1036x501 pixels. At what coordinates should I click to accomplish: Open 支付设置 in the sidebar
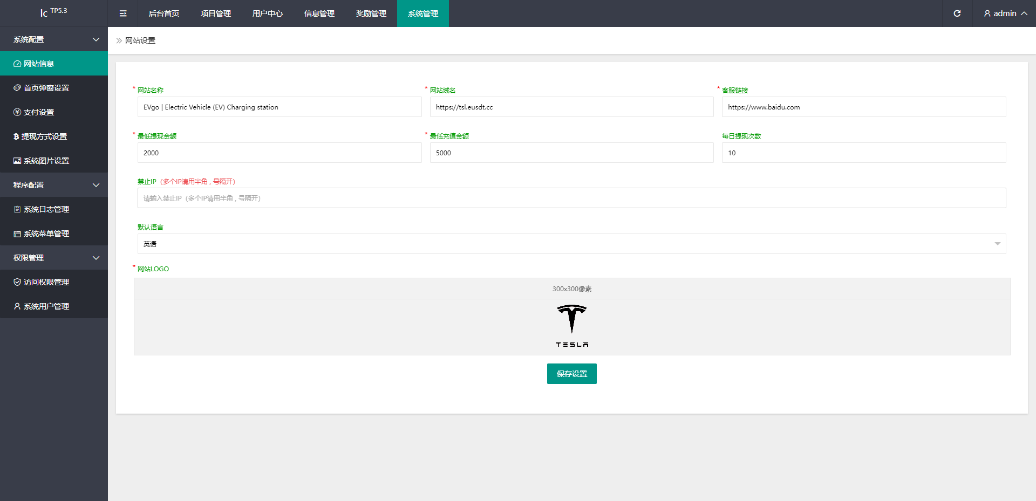54,112
